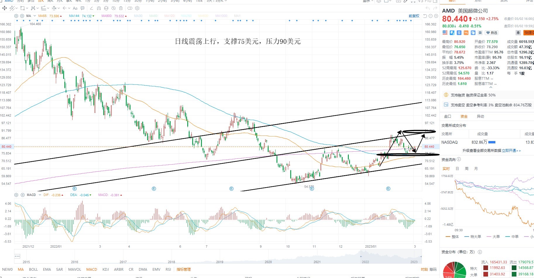The width and height of the screenshot is (534, 278).
Task: Select the MAVOL indicator tab
Action: tap(75, 269)
